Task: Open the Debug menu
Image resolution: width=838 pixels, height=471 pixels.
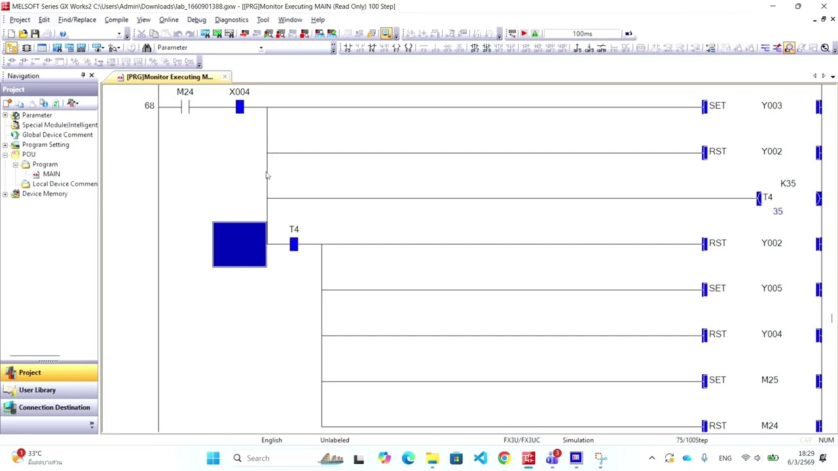Action: (196, 20)
